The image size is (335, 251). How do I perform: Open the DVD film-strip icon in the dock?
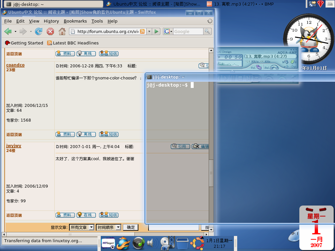168,243
